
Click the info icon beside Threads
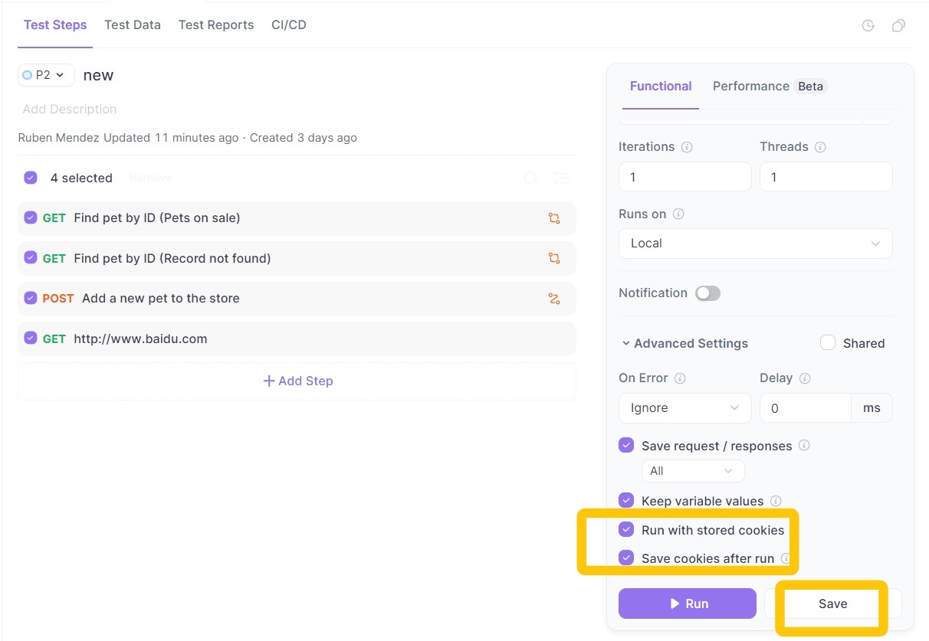click(x=820, y=147)
